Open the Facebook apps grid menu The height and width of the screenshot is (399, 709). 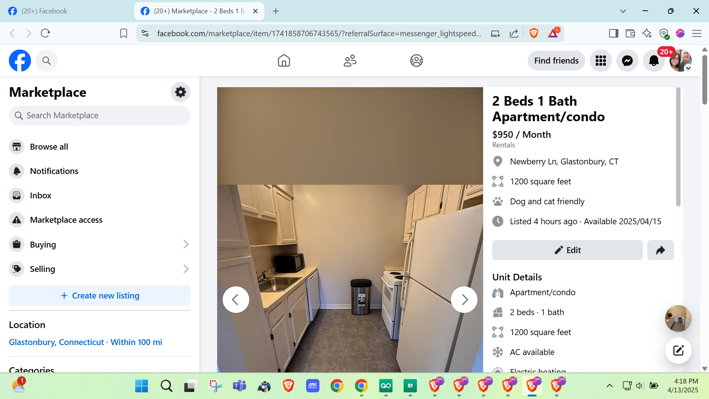[600, 61]
